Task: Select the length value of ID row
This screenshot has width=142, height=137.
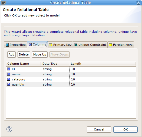Action: click(73, 69)
